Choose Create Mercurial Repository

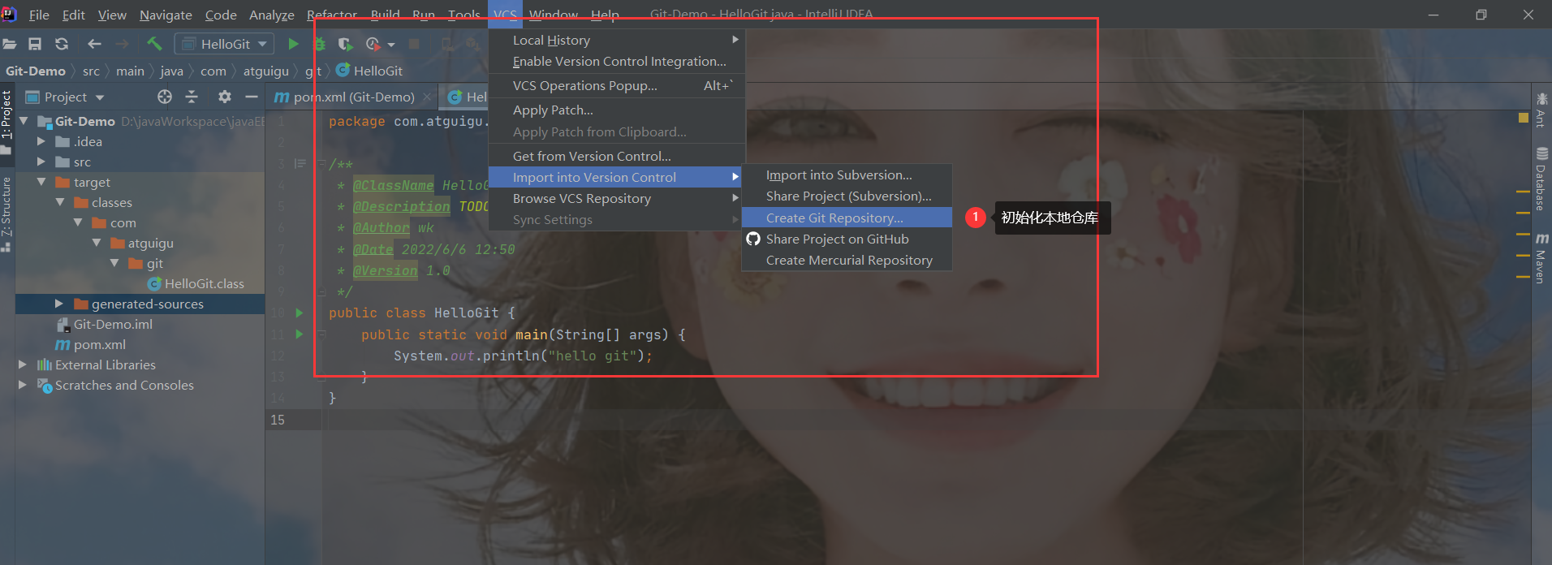(847, 260)
